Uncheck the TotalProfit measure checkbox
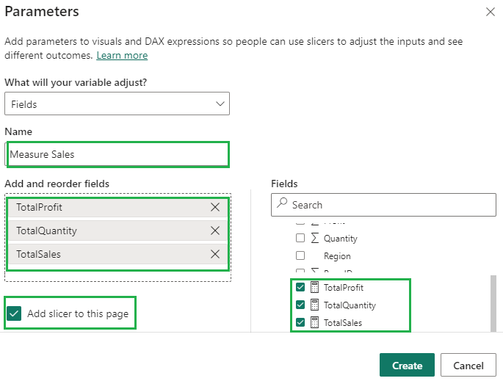The width and height of the screenshot is (503, 381). pyautogui.click(x=300, y=287)
